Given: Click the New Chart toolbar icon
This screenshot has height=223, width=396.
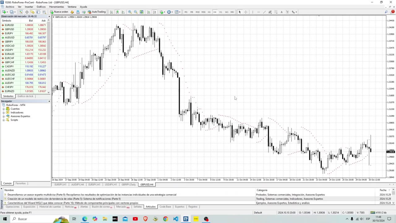Looking at the screenshot, I should pos(4,12).
